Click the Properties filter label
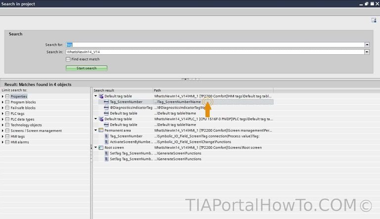The image size is (380, 219). point(19,96)
